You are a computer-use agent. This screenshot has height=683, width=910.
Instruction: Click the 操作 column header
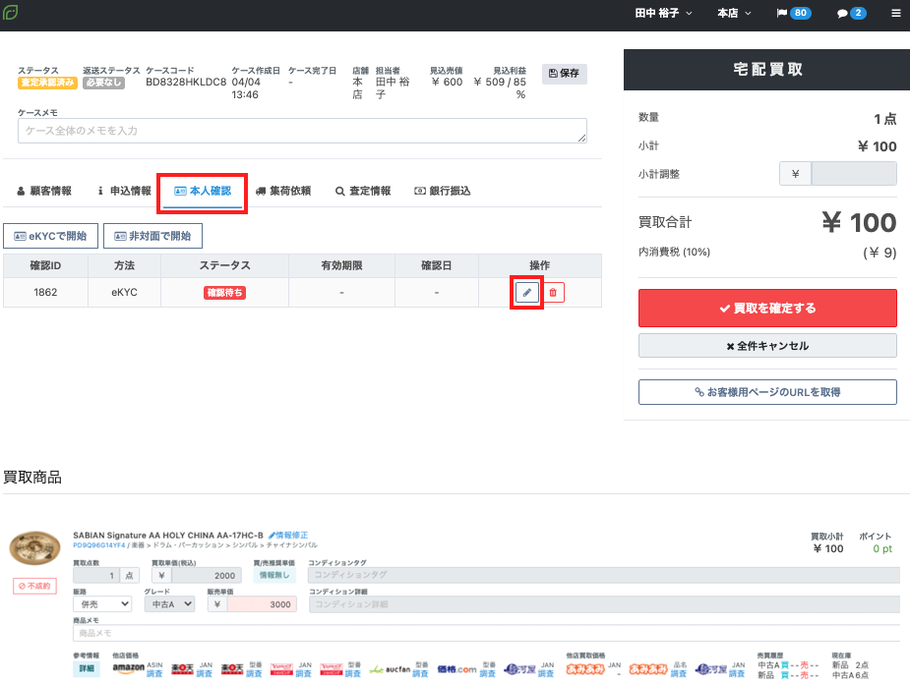click(x=540, y=265)
